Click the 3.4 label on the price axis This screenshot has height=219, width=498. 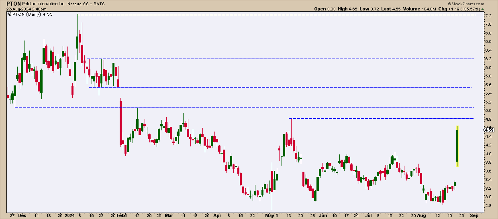(x=488, y=180)
